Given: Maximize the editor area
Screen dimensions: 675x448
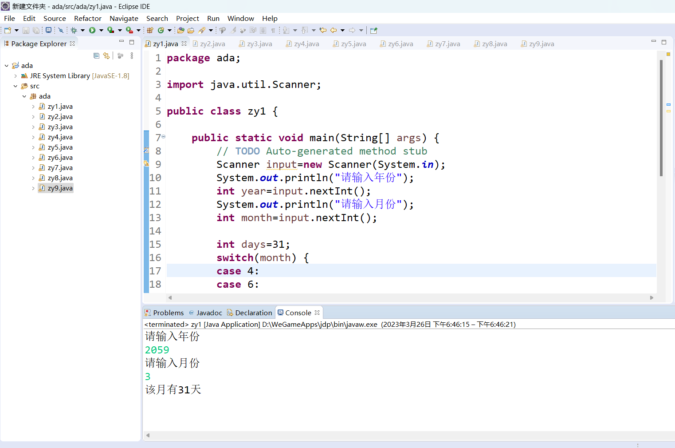Looking at the screenshot, I should [664, 42].
